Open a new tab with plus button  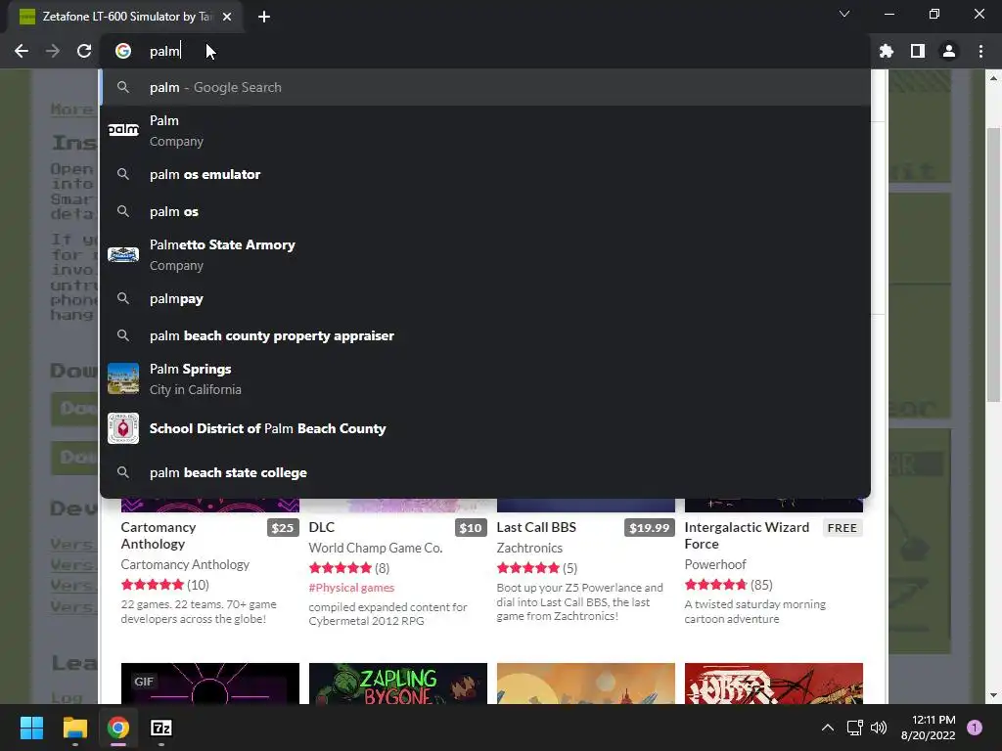(x=264, y=17)
